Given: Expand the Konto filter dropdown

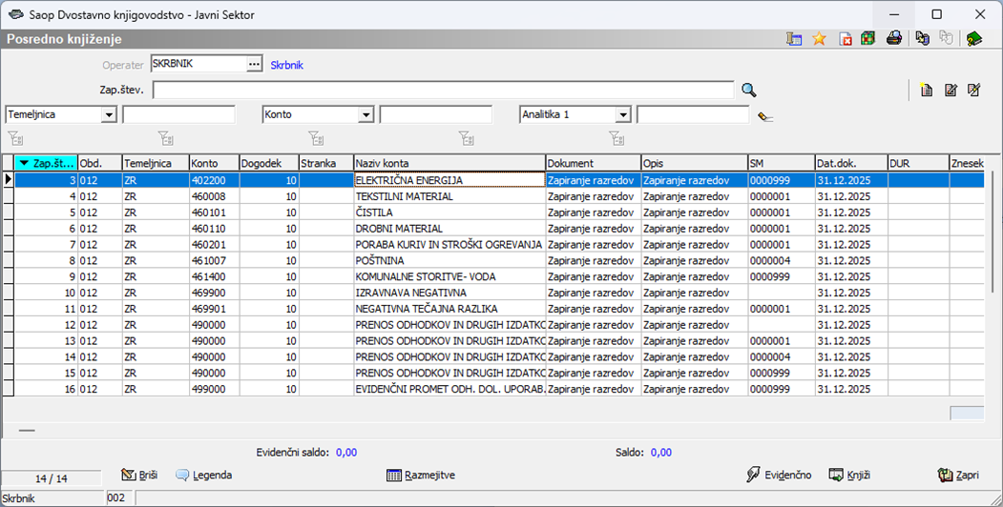Looking at the screenshot, I should (x=365, y=114).
